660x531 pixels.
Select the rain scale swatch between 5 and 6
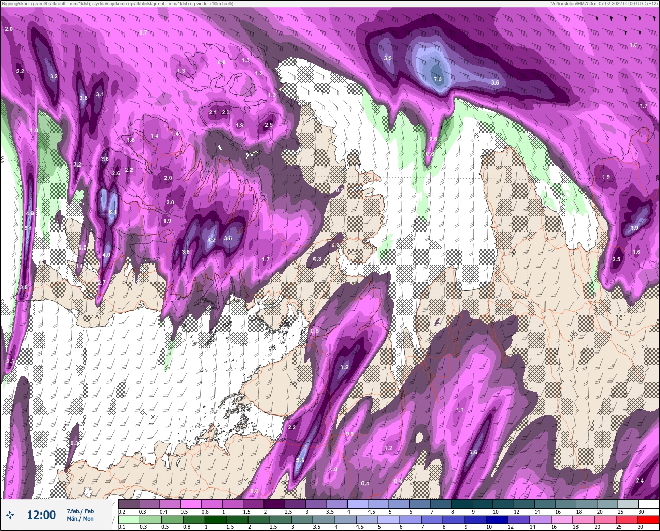coord(389,519)
